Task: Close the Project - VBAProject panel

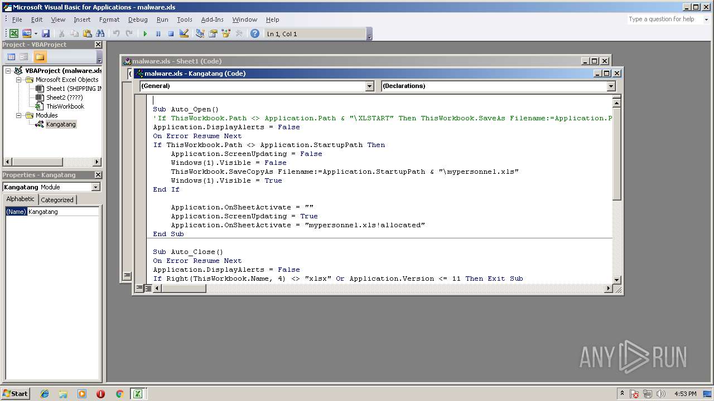Action: pos(98,45)
